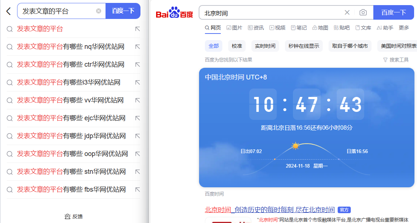
Task: Expand the 更多 tab menu
Action: pyautogui.click(x=404, y=28)
